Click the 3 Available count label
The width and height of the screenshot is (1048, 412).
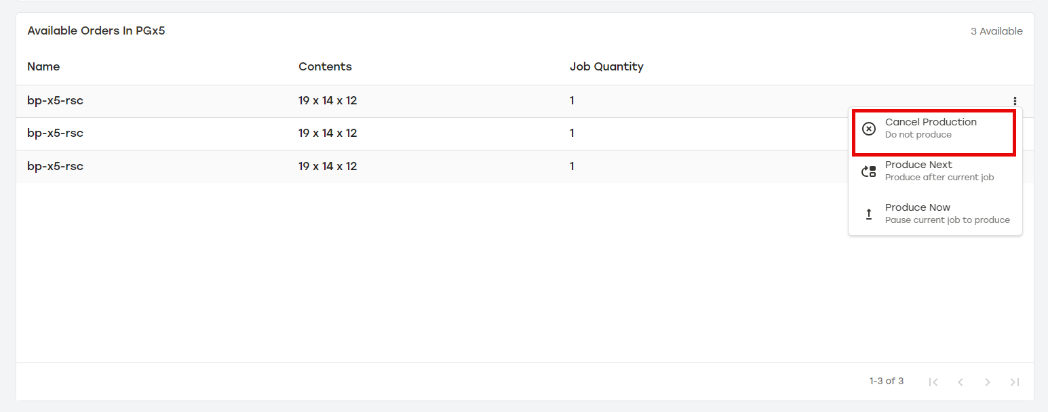(x=996, y=31)
